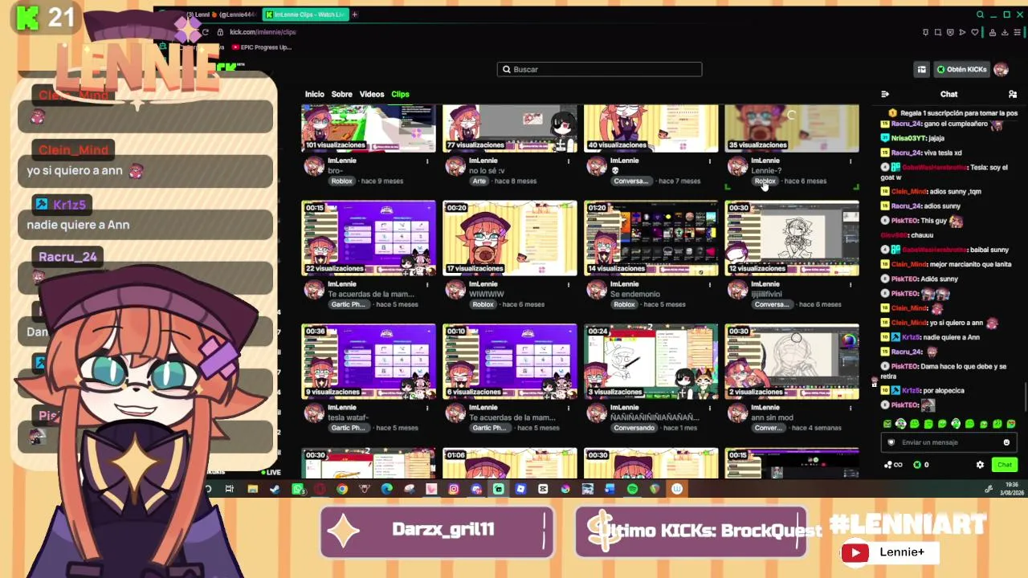Click the first emote in chat emote row
1028x578 pixels.
point(887,424)
